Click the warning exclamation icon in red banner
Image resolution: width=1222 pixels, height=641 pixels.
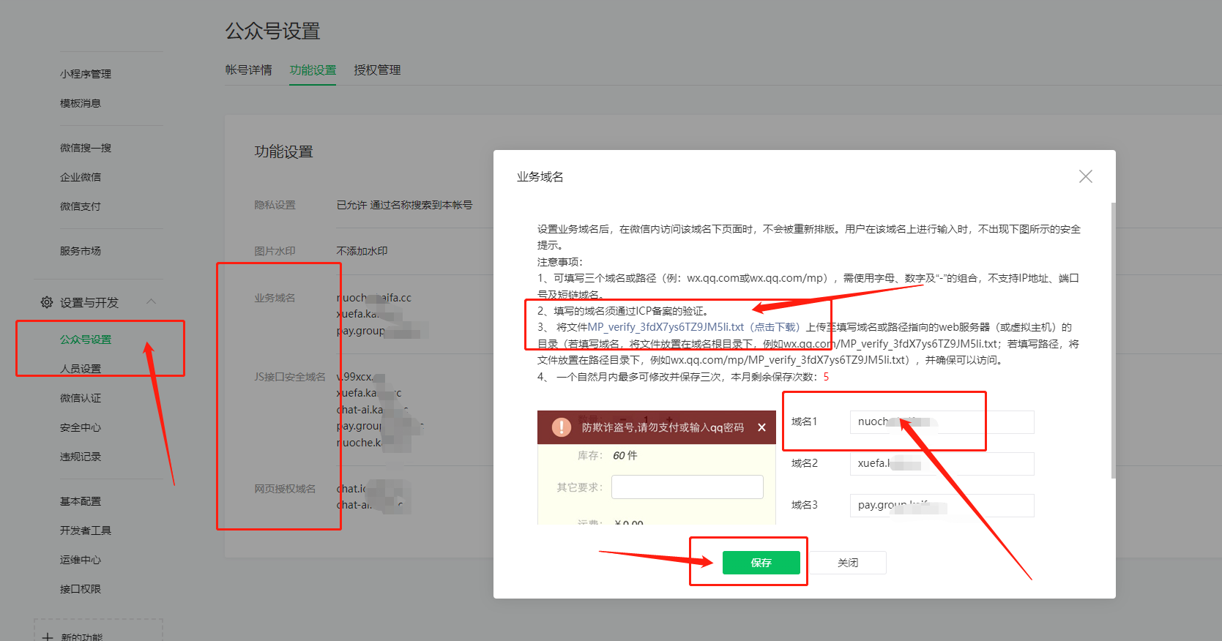[x=561, y=427]
